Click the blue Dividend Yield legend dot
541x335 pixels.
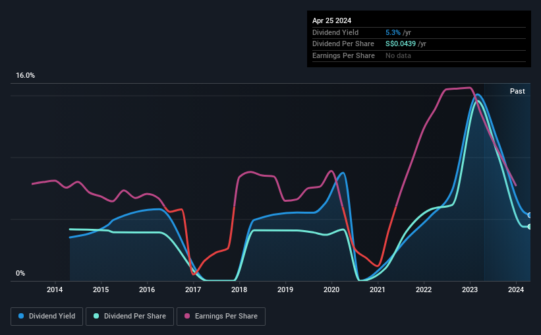point(21,316)
